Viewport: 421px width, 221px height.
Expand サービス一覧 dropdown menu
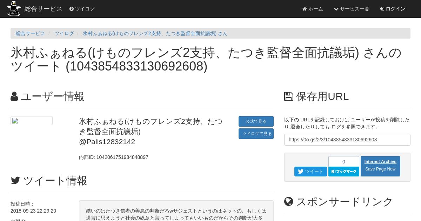tap(352, 9)
